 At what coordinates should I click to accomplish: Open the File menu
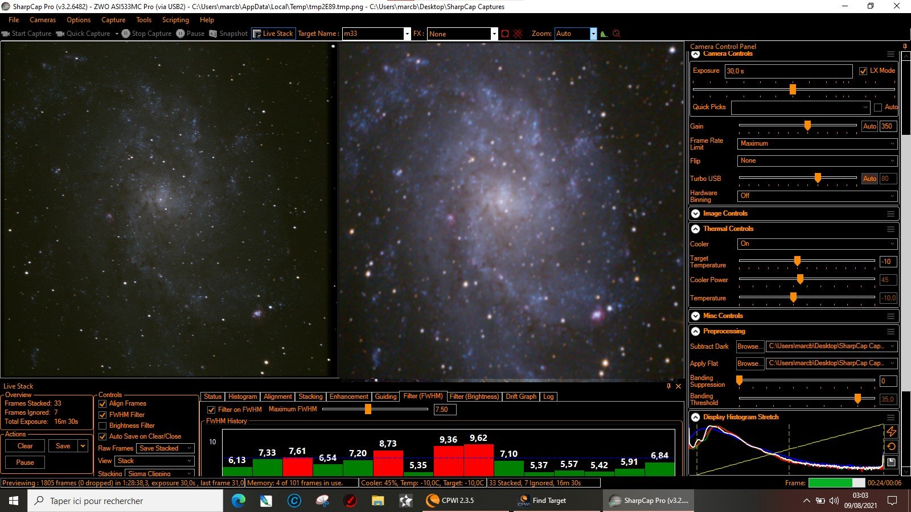click(14, 20)
